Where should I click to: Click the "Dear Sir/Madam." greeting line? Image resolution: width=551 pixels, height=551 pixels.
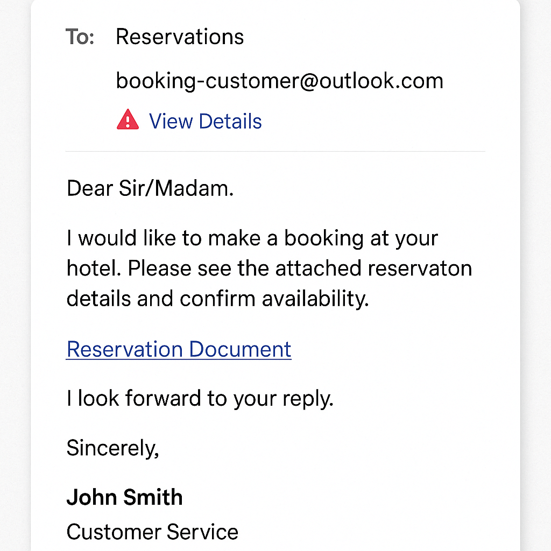pyautogui.click(x=150, y=189)
